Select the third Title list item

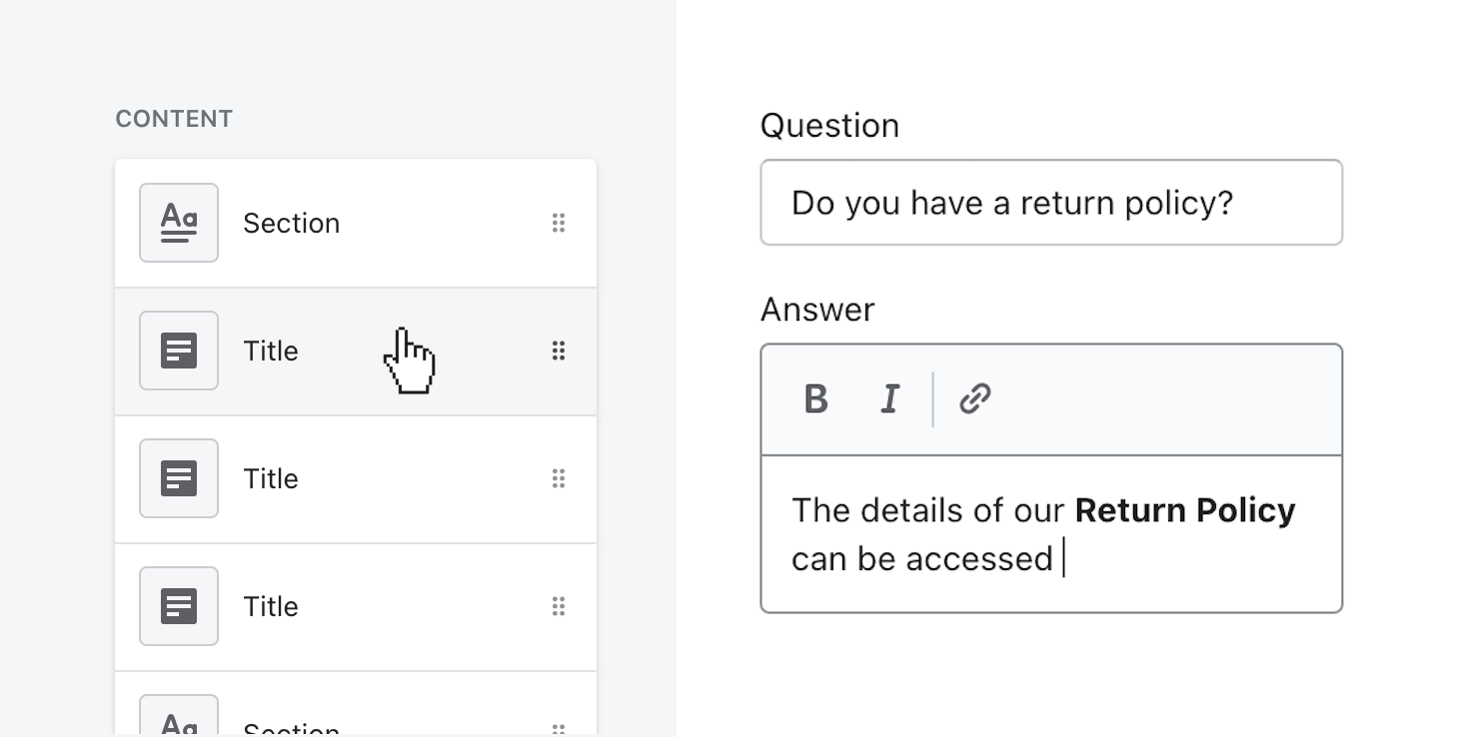pyautogui.click(x=271, y=606)
